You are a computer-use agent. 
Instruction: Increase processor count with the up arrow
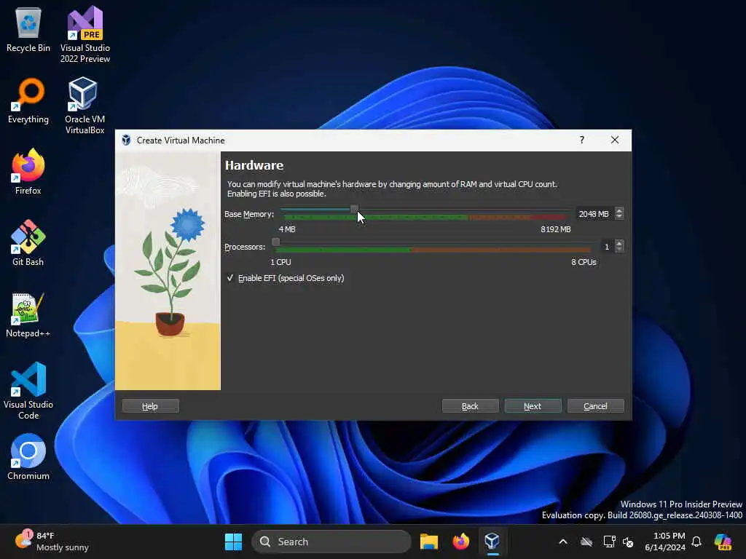pos(619,243)
